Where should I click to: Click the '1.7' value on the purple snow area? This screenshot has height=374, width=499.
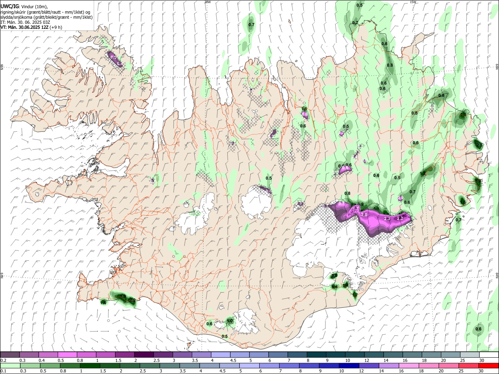point(355,209)
